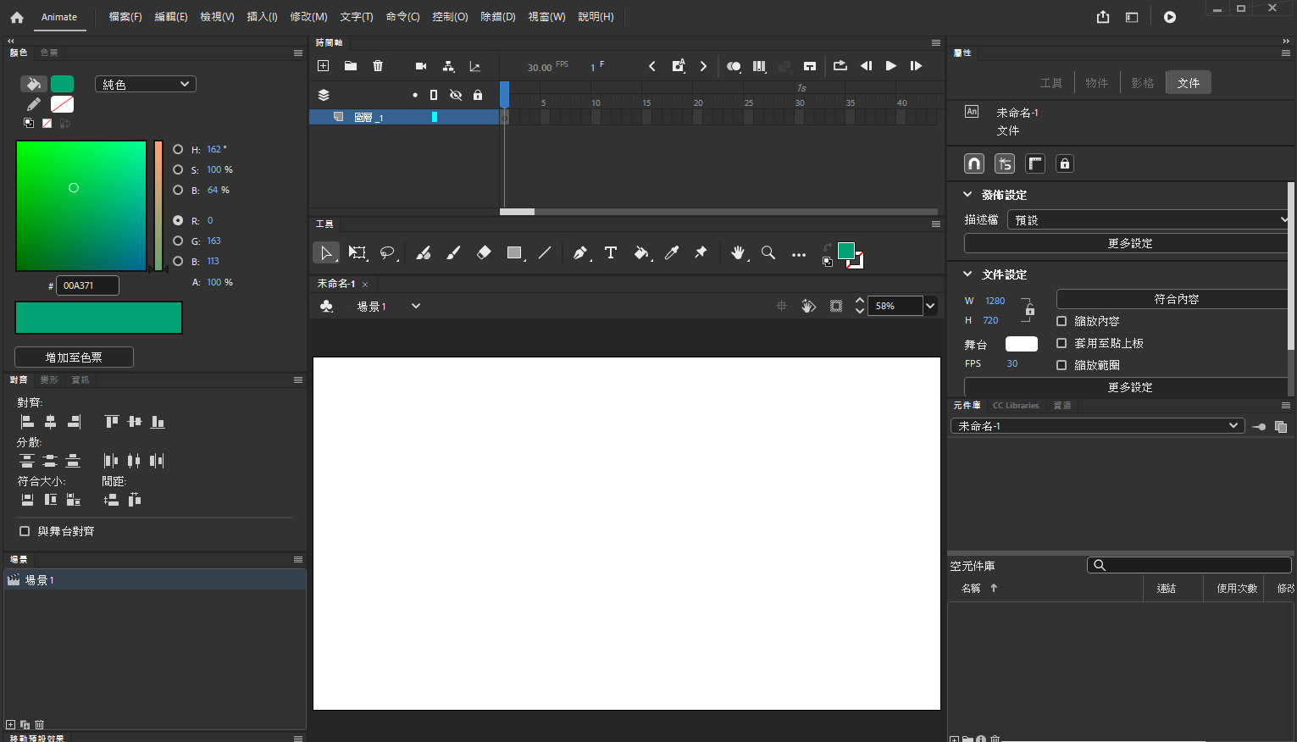This screenshot has height=742, width=1297.
Task: Open the 描述檔 預設 dropdown
Action: [x=1150, y=219]
